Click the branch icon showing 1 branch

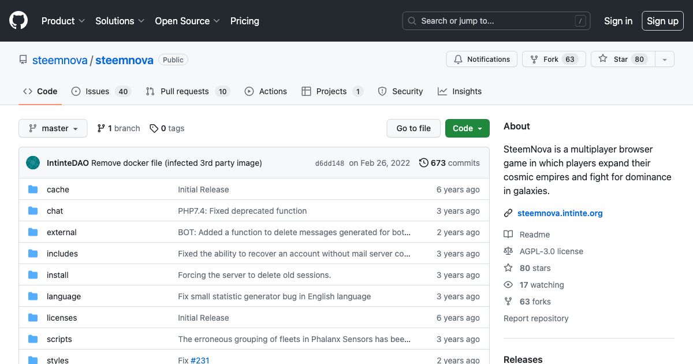[x=102, y=128]
